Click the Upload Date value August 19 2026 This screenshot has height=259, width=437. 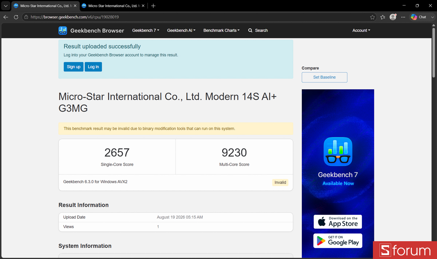pos(180,217)
